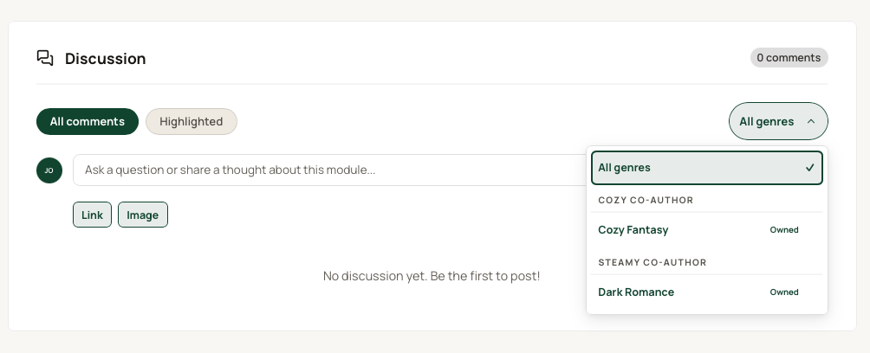Click the JO user avatar
Screen dimensions: 870x353
click(49, 170)
